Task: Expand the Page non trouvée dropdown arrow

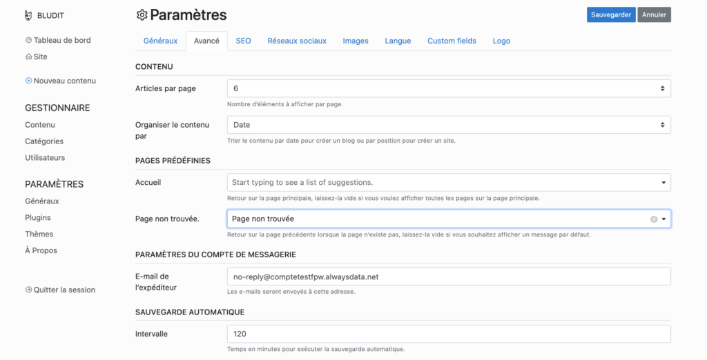Action: [664, 219]
